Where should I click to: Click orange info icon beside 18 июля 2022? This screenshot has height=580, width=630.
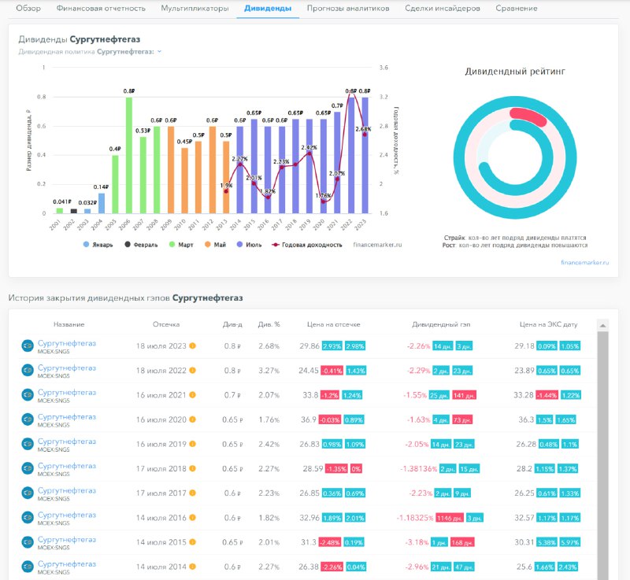(x=192, y=370)
